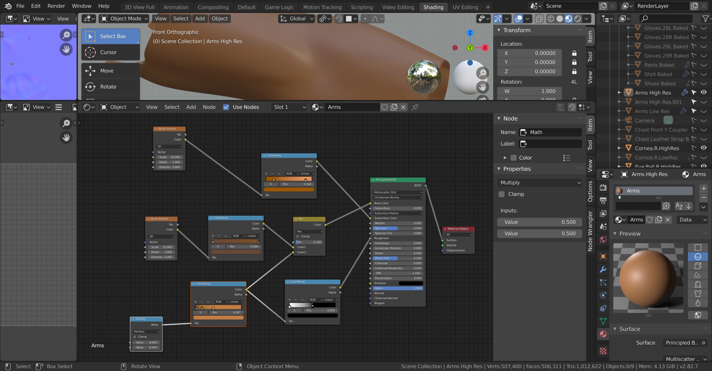Open the Principled B.. surface shader selector
712x371 pixels.
tap(685, 343)
